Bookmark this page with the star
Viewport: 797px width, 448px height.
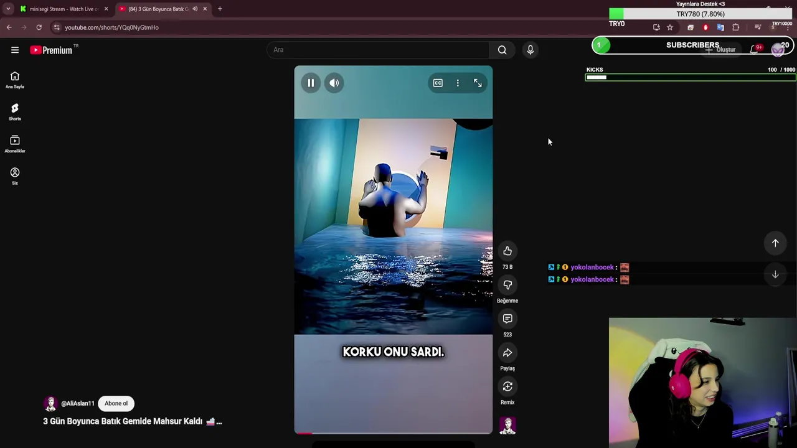tap(670, 27)
